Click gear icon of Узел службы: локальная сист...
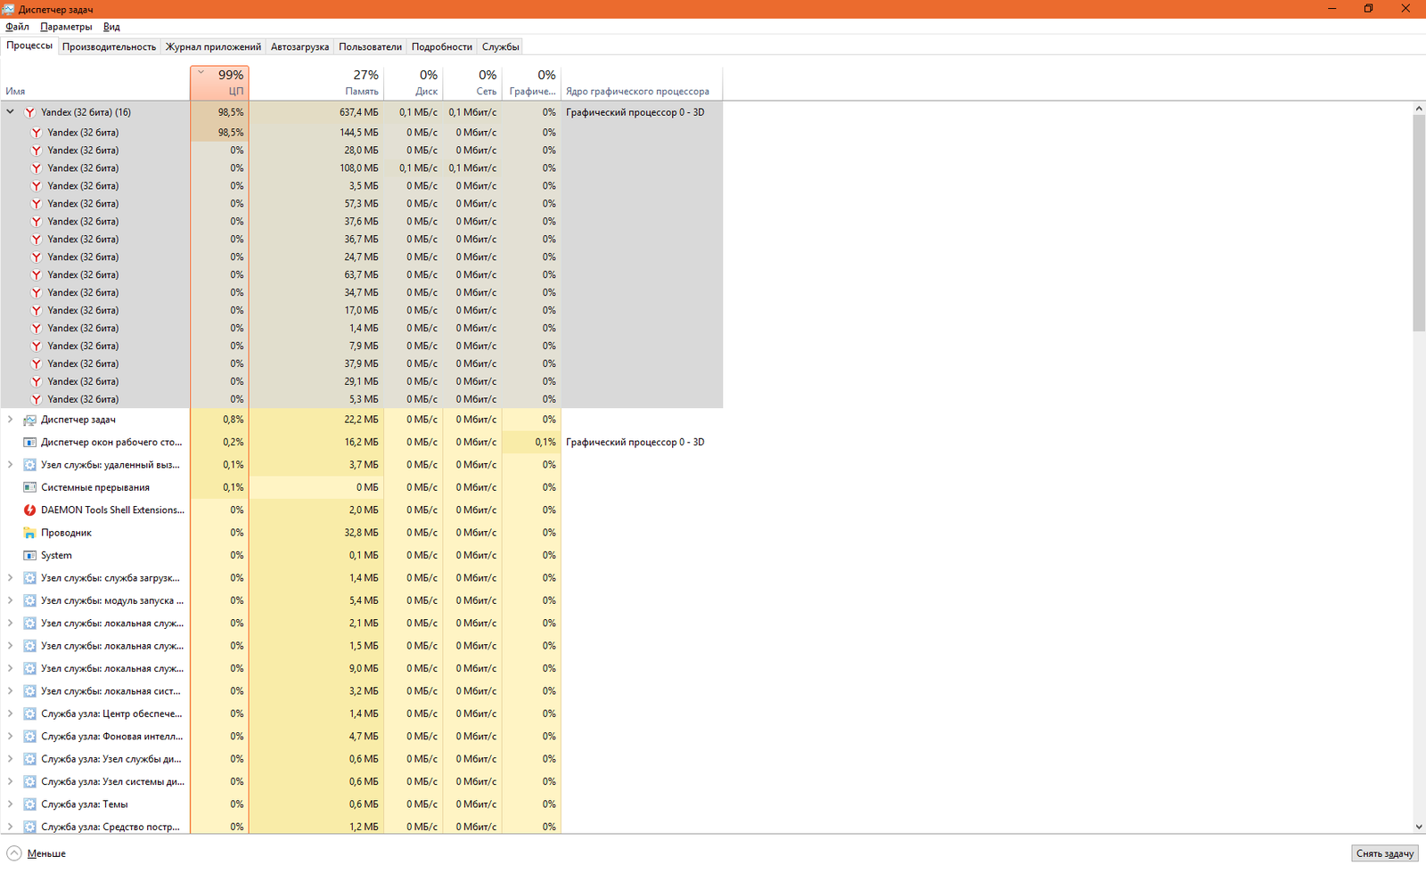1426x873 pixels. [29, 691]
